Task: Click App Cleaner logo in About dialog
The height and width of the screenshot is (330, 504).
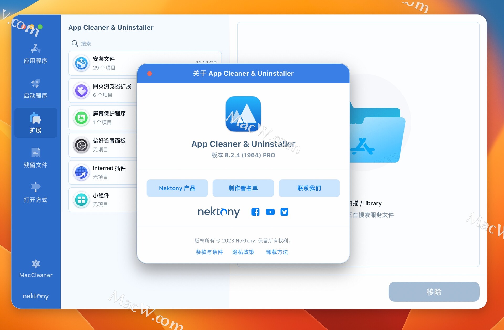Action: tap(243, 114)
